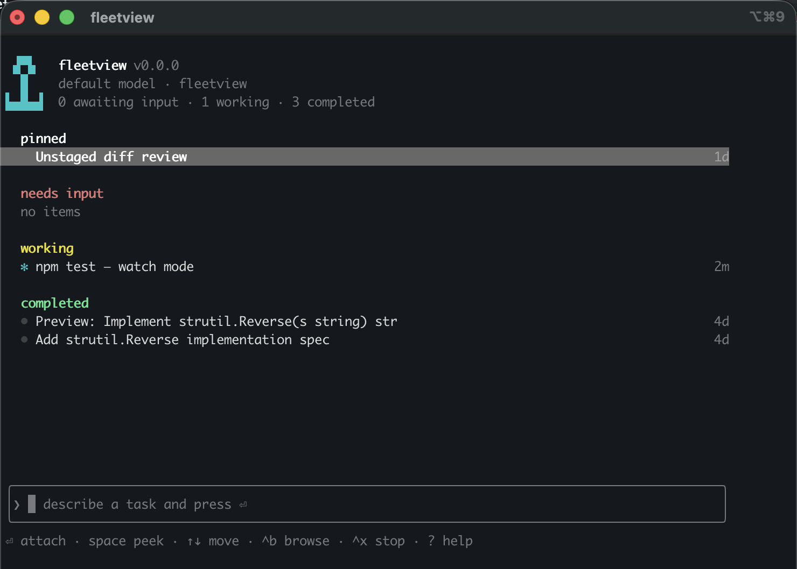This screenshot has height=569, width=797.
Task: Click the option-command-9 shortcut indicator in title bar
Action: pos(767,17)
